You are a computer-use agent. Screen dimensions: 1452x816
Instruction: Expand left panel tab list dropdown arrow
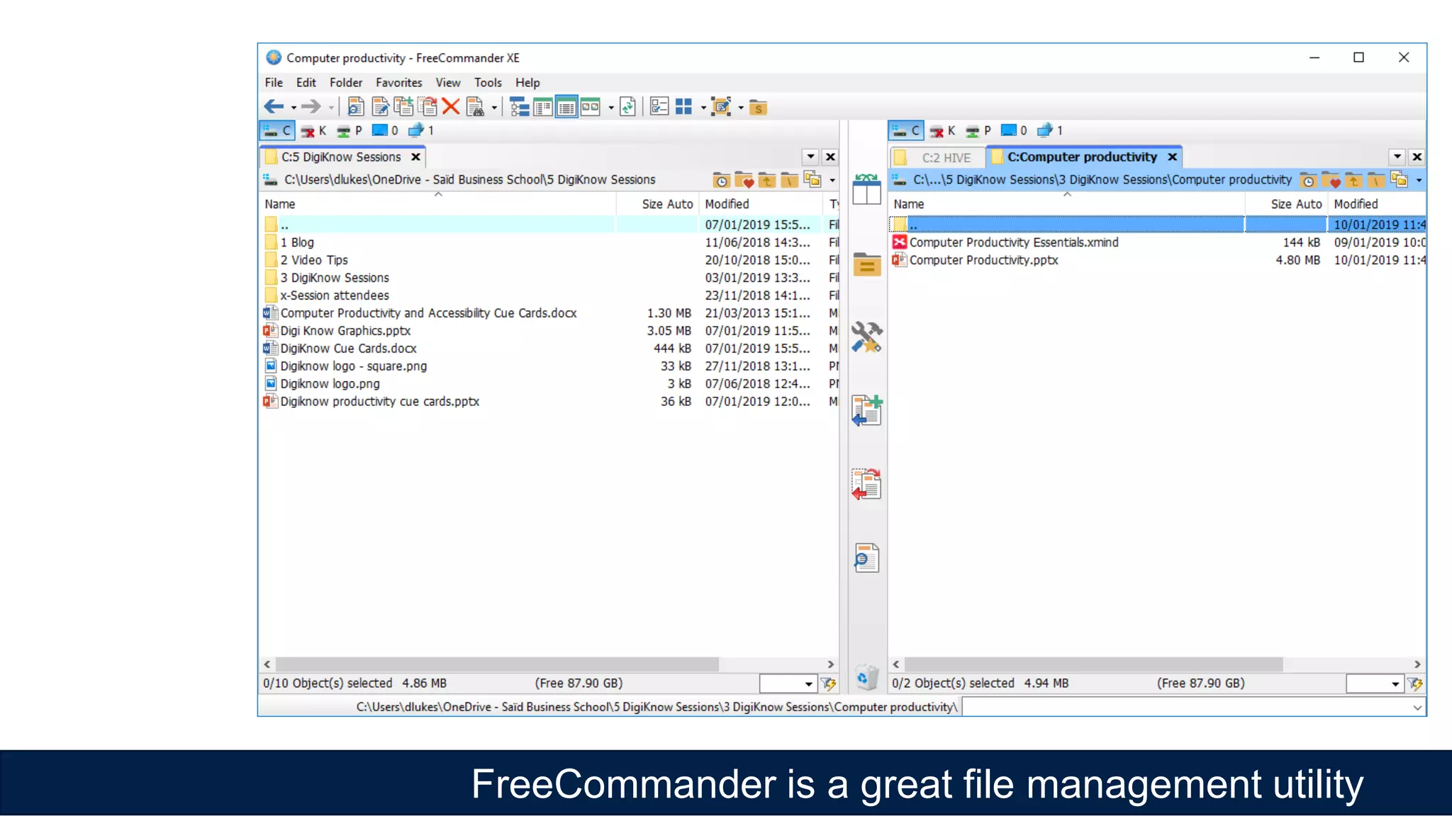pos(810,157)
